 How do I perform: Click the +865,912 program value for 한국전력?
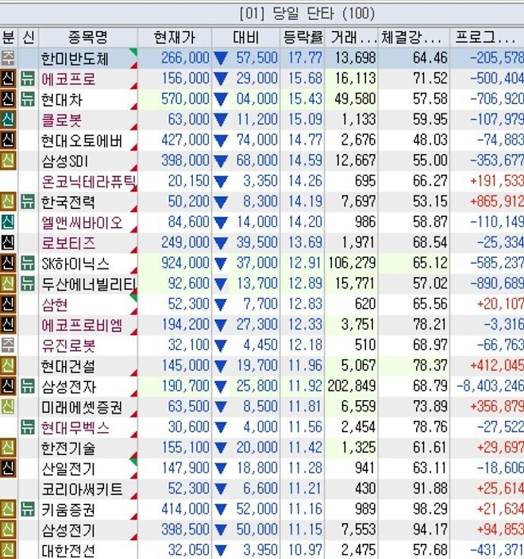click(497, 202)
